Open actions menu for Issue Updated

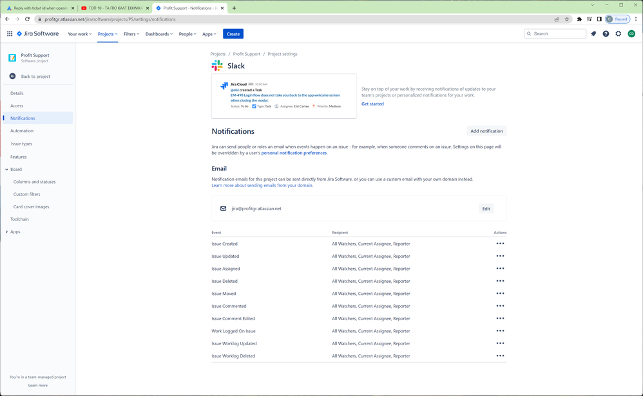coord(501,256)
